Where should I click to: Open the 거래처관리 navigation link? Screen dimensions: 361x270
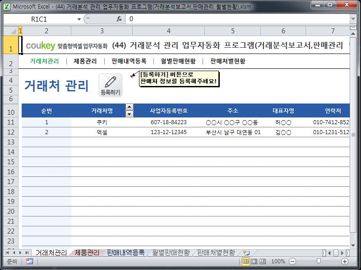(44, 61)
